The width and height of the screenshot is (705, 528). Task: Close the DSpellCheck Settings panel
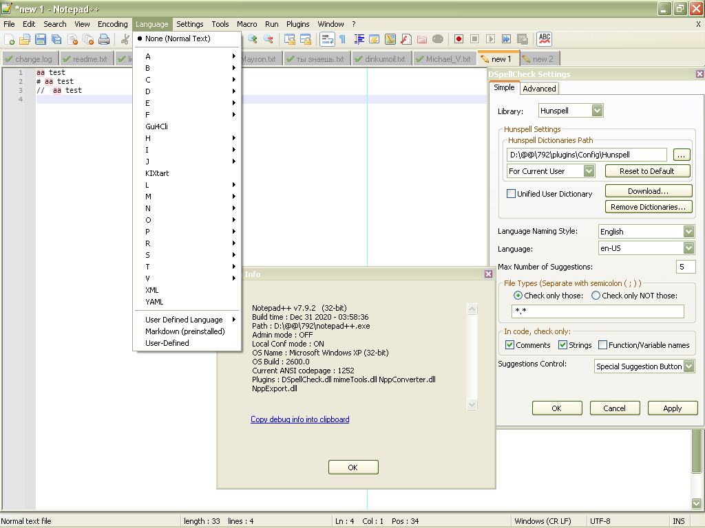[699, 74]
